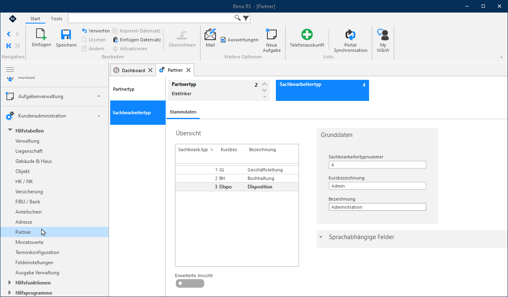The image size is (508, 297).
Task: Go to previous record arrow
Action: [9, 34]
